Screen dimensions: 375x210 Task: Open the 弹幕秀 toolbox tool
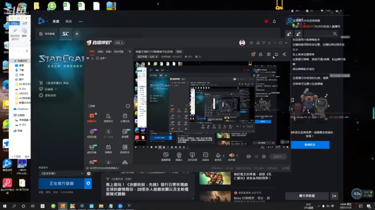[x=108, y=149]
